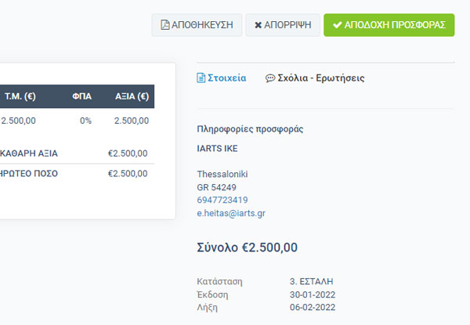
Task: Click the ΚΑΘΑΡΗ ΑΞΙΑ amount €2.500,00
Action: point(128,153)
